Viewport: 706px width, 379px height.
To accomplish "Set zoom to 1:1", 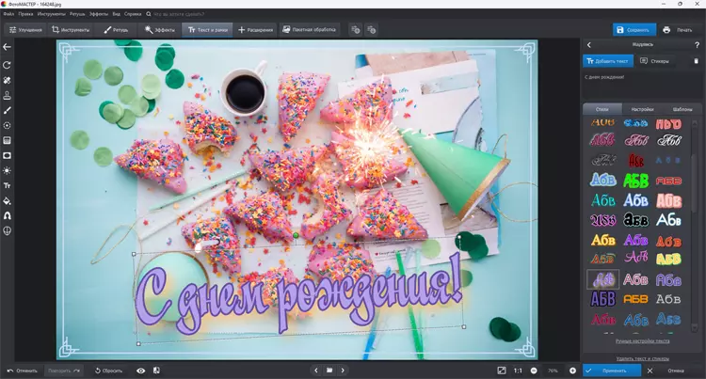I will click(519, 371).
